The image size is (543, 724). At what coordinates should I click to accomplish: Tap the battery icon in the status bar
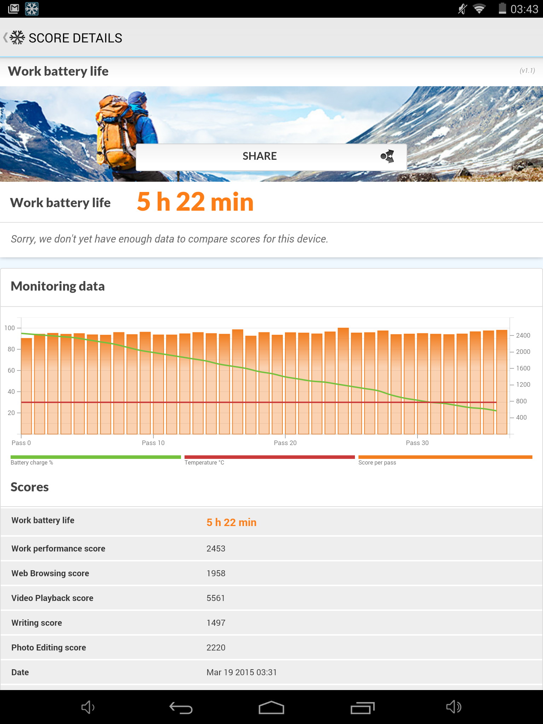(502, 8)
